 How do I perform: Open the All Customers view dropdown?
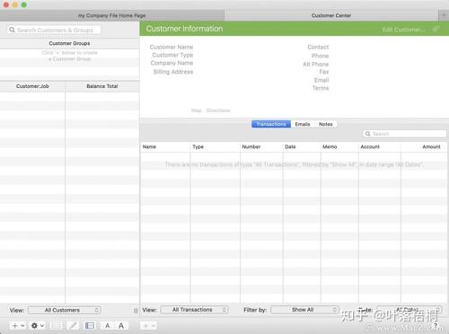65,310
